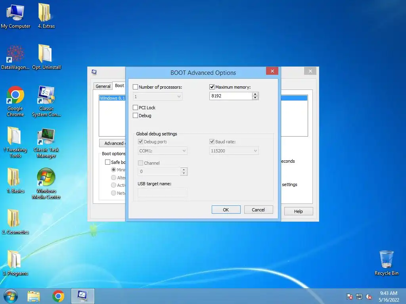Click System Configuration window title icon
This screenshot has width=406, height=304.
(x=94, y=72)
